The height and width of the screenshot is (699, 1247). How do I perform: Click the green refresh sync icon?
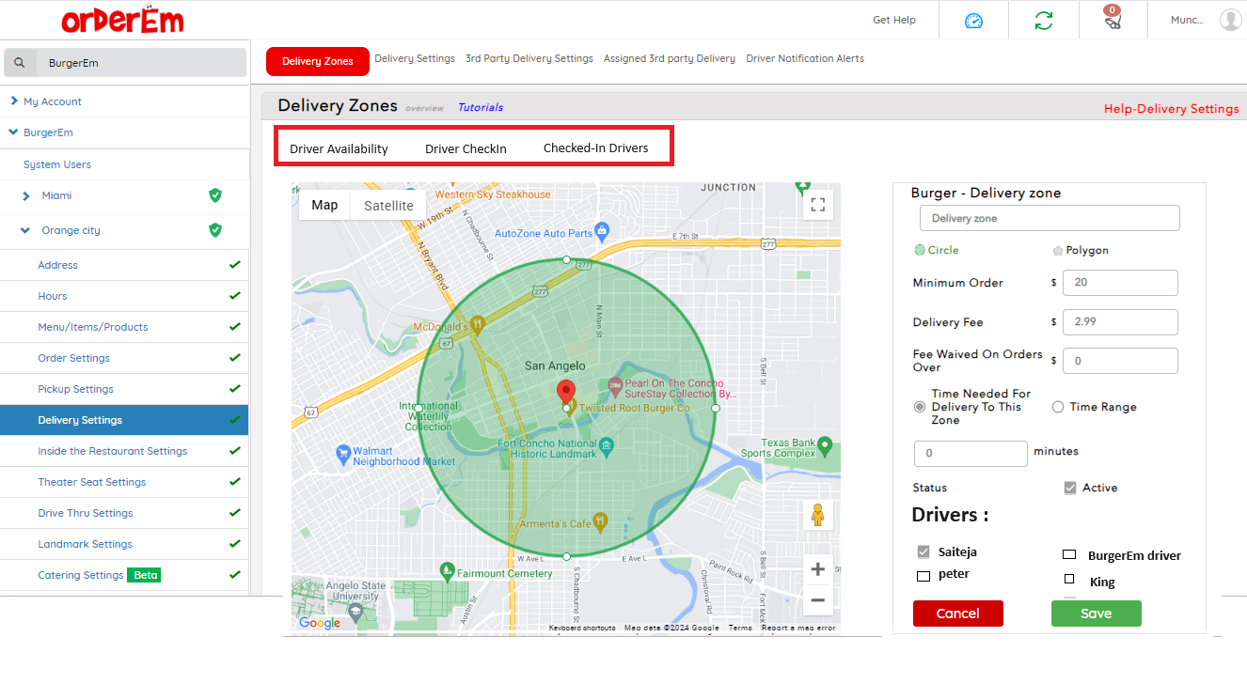click(x=1043, y=21)
